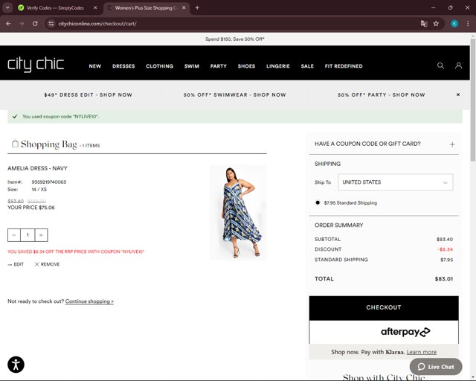Screen dimensions: 476x381
Task: Click AMELIA DRESS - NAVY product title
Action: (x=37, y=168)
